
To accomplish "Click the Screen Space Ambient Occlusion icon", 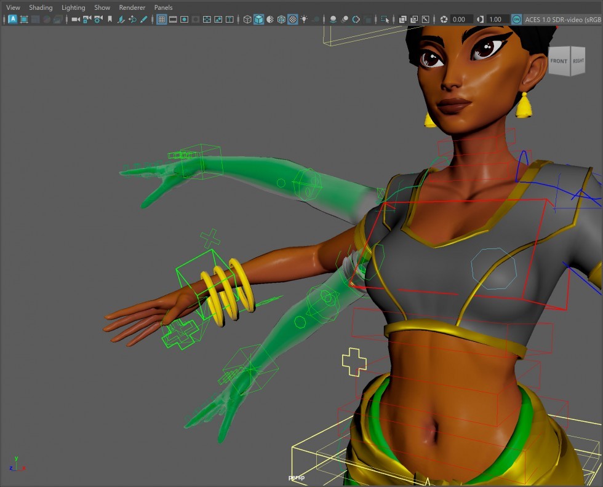I will coord(333,19).
